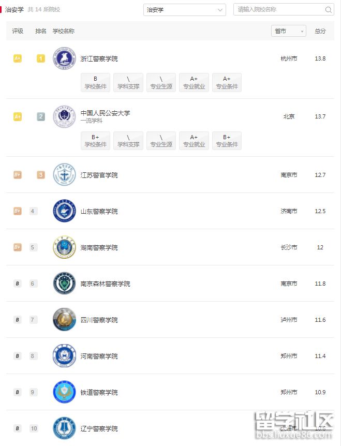341x446 pixels.
Task: Click the rank 1 badge beside 浙江警察学院
Action: pyautogui.click(x=40, y=58)
